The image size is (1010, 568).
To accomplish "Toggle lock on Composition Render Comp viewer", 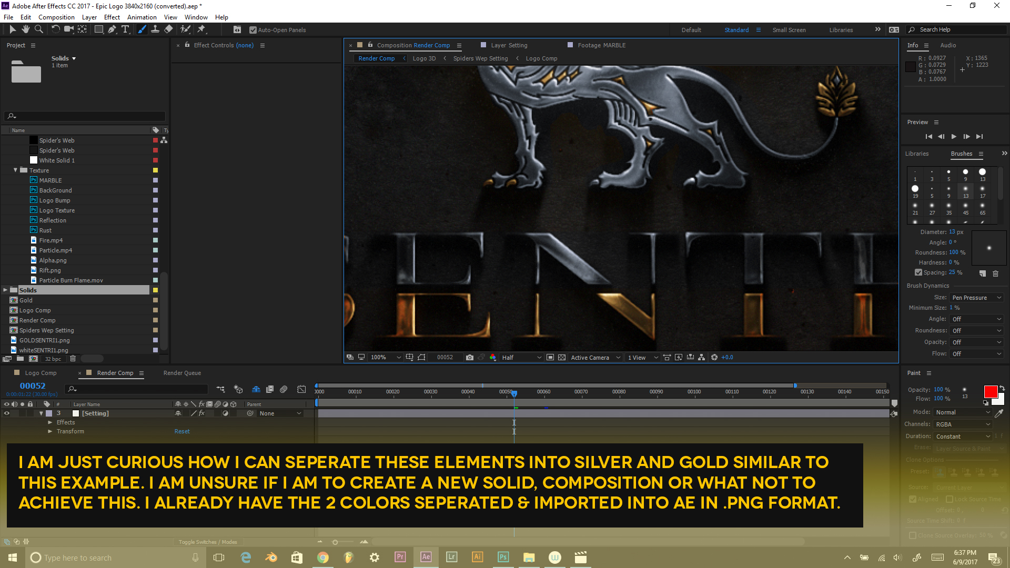I will pyautogui.click(x=370, y=45).
